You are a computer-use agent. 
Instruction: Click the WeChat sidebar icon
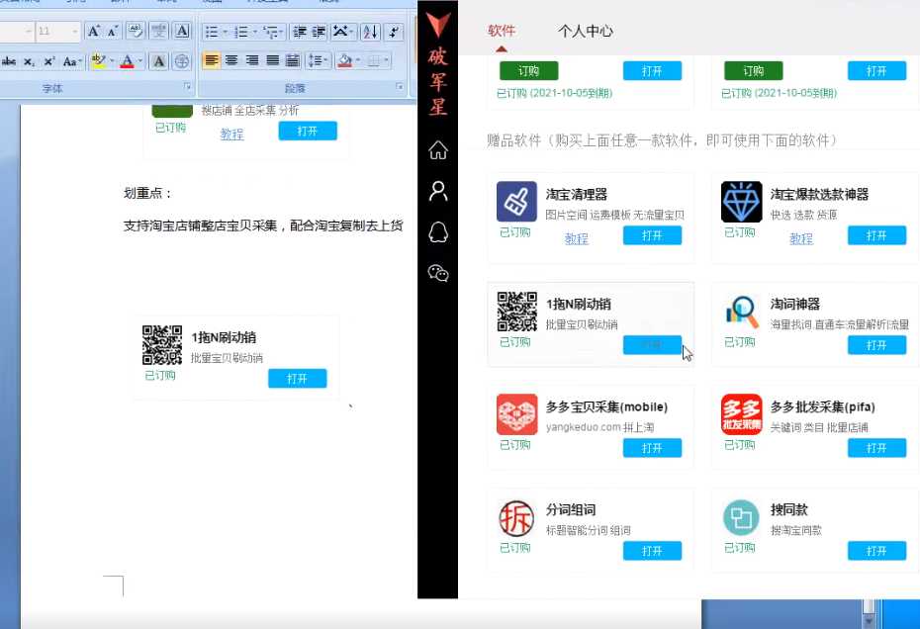pos(437,273)
